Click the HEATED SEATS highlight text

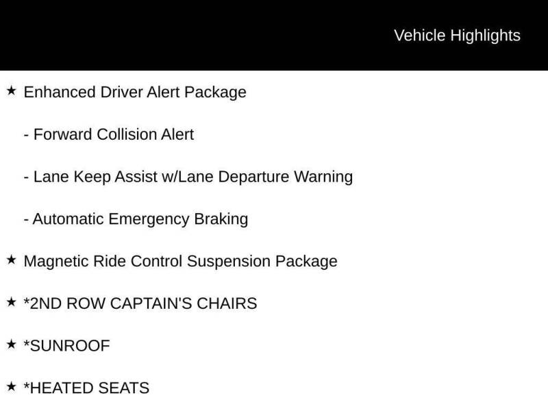pyautogui.click(x=86, y=388)
